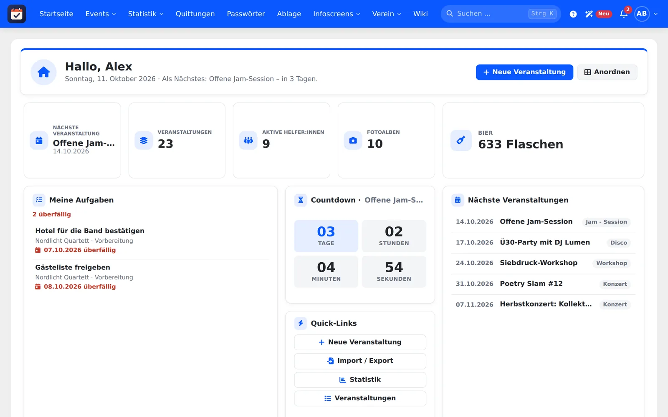Image resolution: width=668 pixels, height=417 pixels.
Task: Expand the Verein dropdown menu
Action: [387, 14]
